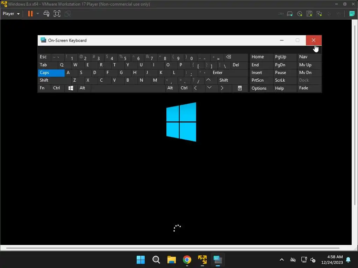This screenshot has width=358, height=268.
Task: Open the muted volume tray icon
Action: tap(313, 260)
